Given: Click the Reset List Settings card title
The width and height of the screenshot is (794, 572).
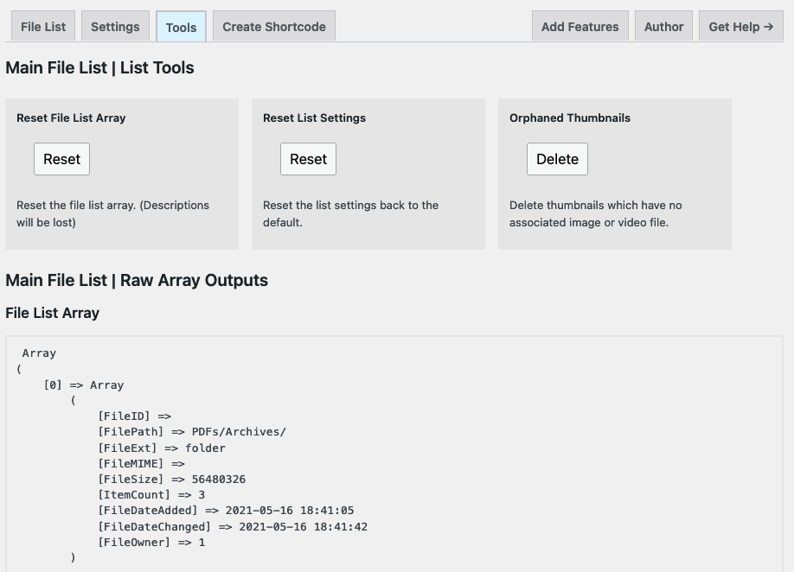Looking at the screenshot, I should coord(314,118).
